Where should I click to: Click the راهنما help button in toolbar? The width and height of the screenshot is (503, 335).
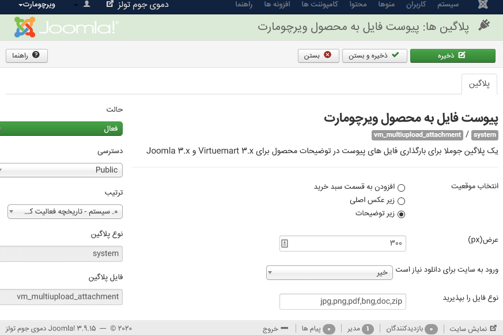coord(27,56)
